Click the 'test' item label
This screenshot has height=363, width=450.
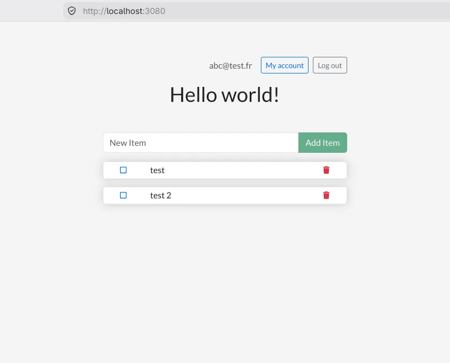pos(157,171)
